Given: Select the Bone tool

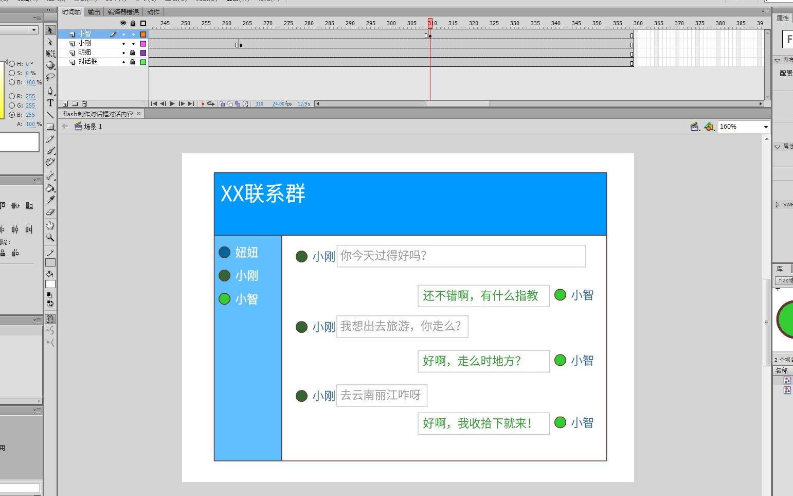Looking at the screenshot, I should [x=50, y=176].
